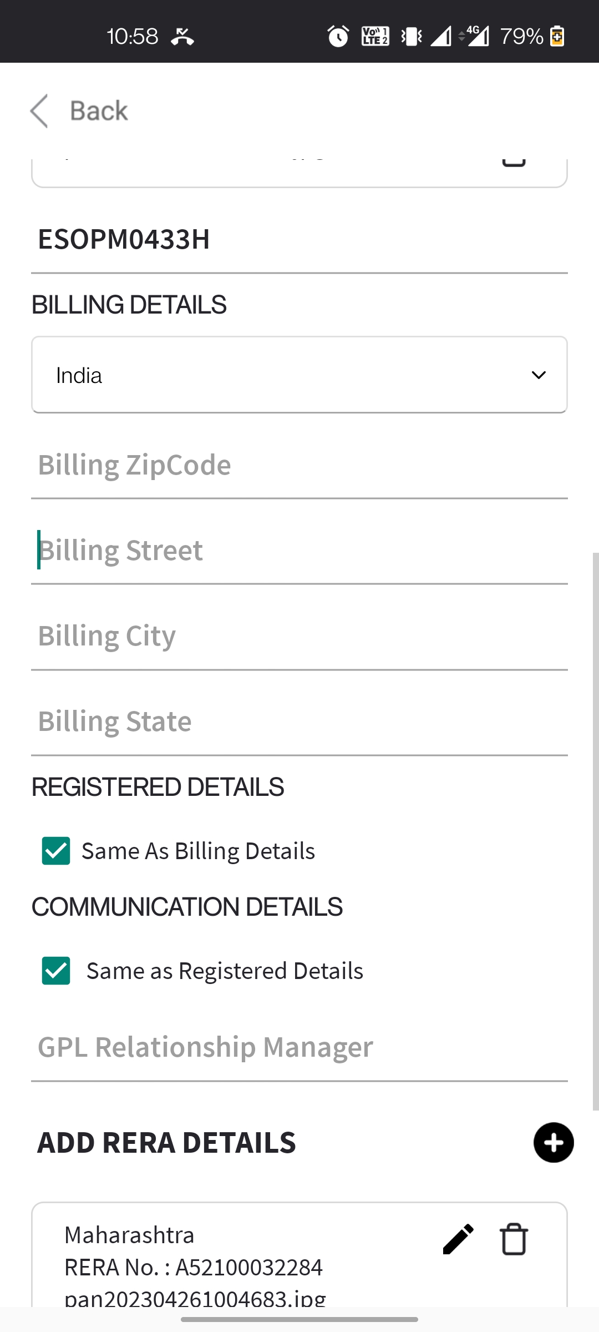
Task: Delete the Maharashtra RERA entry
Action: click(x=514, y=1239)
